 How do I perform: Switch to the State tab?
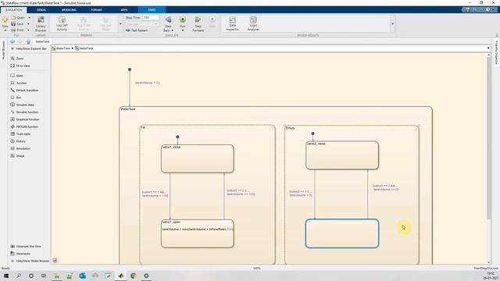[152, 10]
